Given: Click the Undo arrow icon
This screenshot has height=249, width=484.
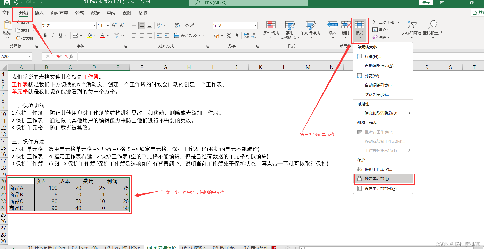Looking at the screenshot, I should point(16,3).
